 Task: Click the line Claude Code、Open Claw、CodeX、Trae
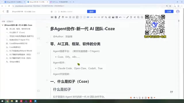[x=80, y=68]
